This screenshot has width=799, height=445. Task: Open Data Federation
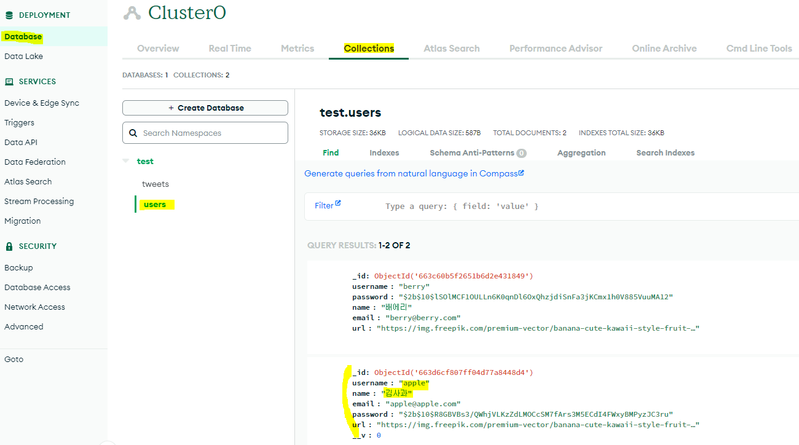click(x=35, y=162)
